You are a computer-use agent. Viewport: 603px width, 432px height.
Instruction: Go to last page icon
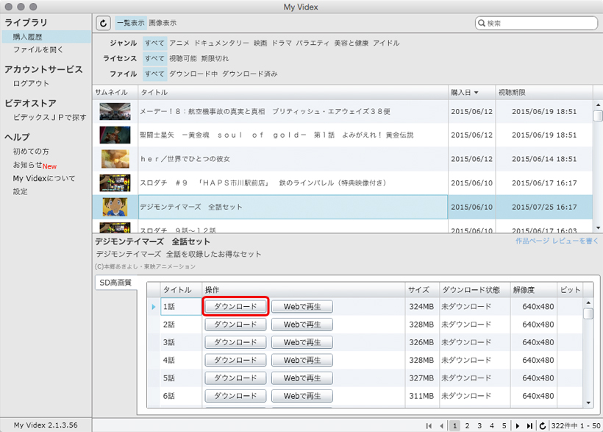[529, 425]
